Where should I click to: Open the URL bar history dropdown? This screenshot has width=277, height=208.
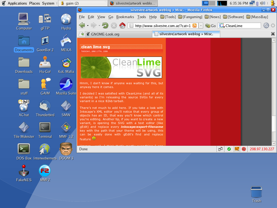pos(201,26)
